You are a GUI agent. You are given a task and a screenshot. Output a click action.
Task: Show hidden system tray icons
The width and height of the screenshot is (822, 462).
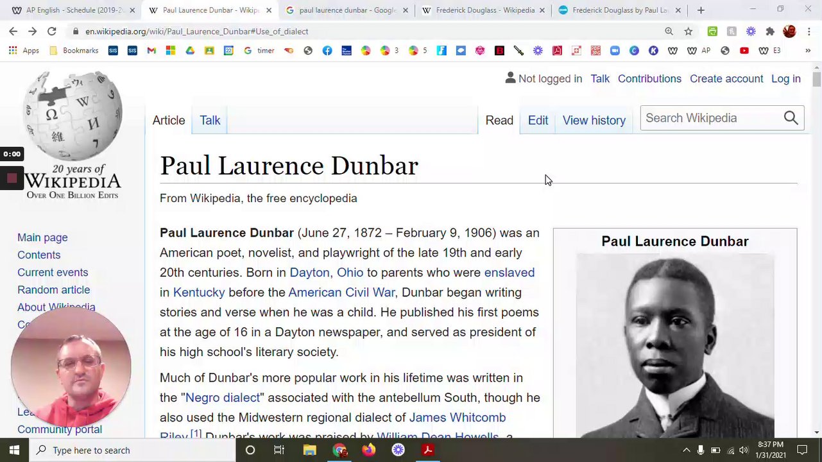[685, 450]
